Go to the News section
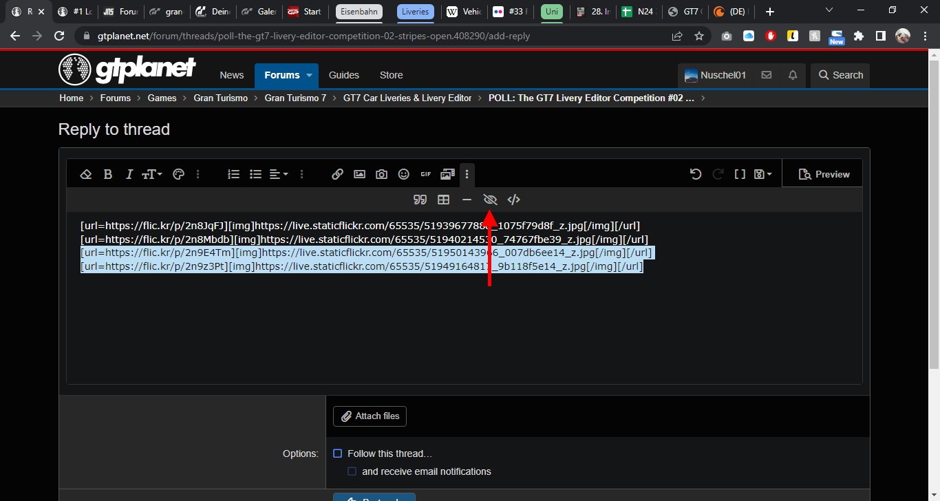This screenshot has height=501, width=940. click(x=232, y=75)
